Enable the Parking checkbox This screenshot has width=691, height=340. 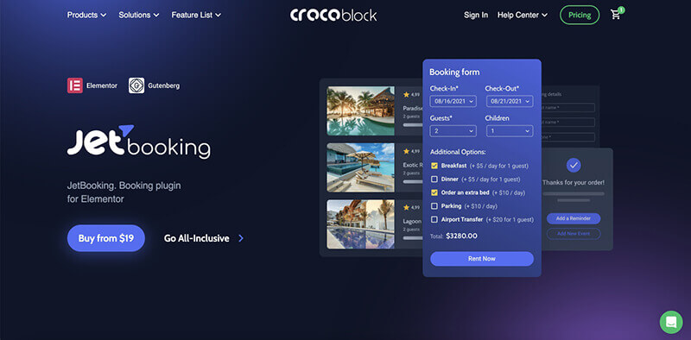pos(434,206)
